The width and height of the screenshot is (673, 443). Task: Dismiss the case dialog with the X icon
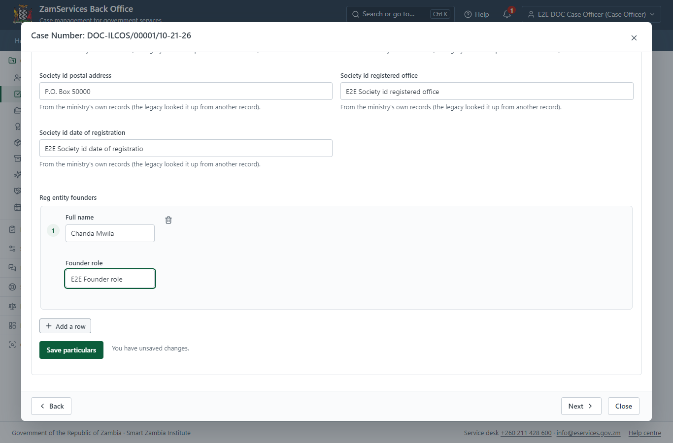point(634,38)
